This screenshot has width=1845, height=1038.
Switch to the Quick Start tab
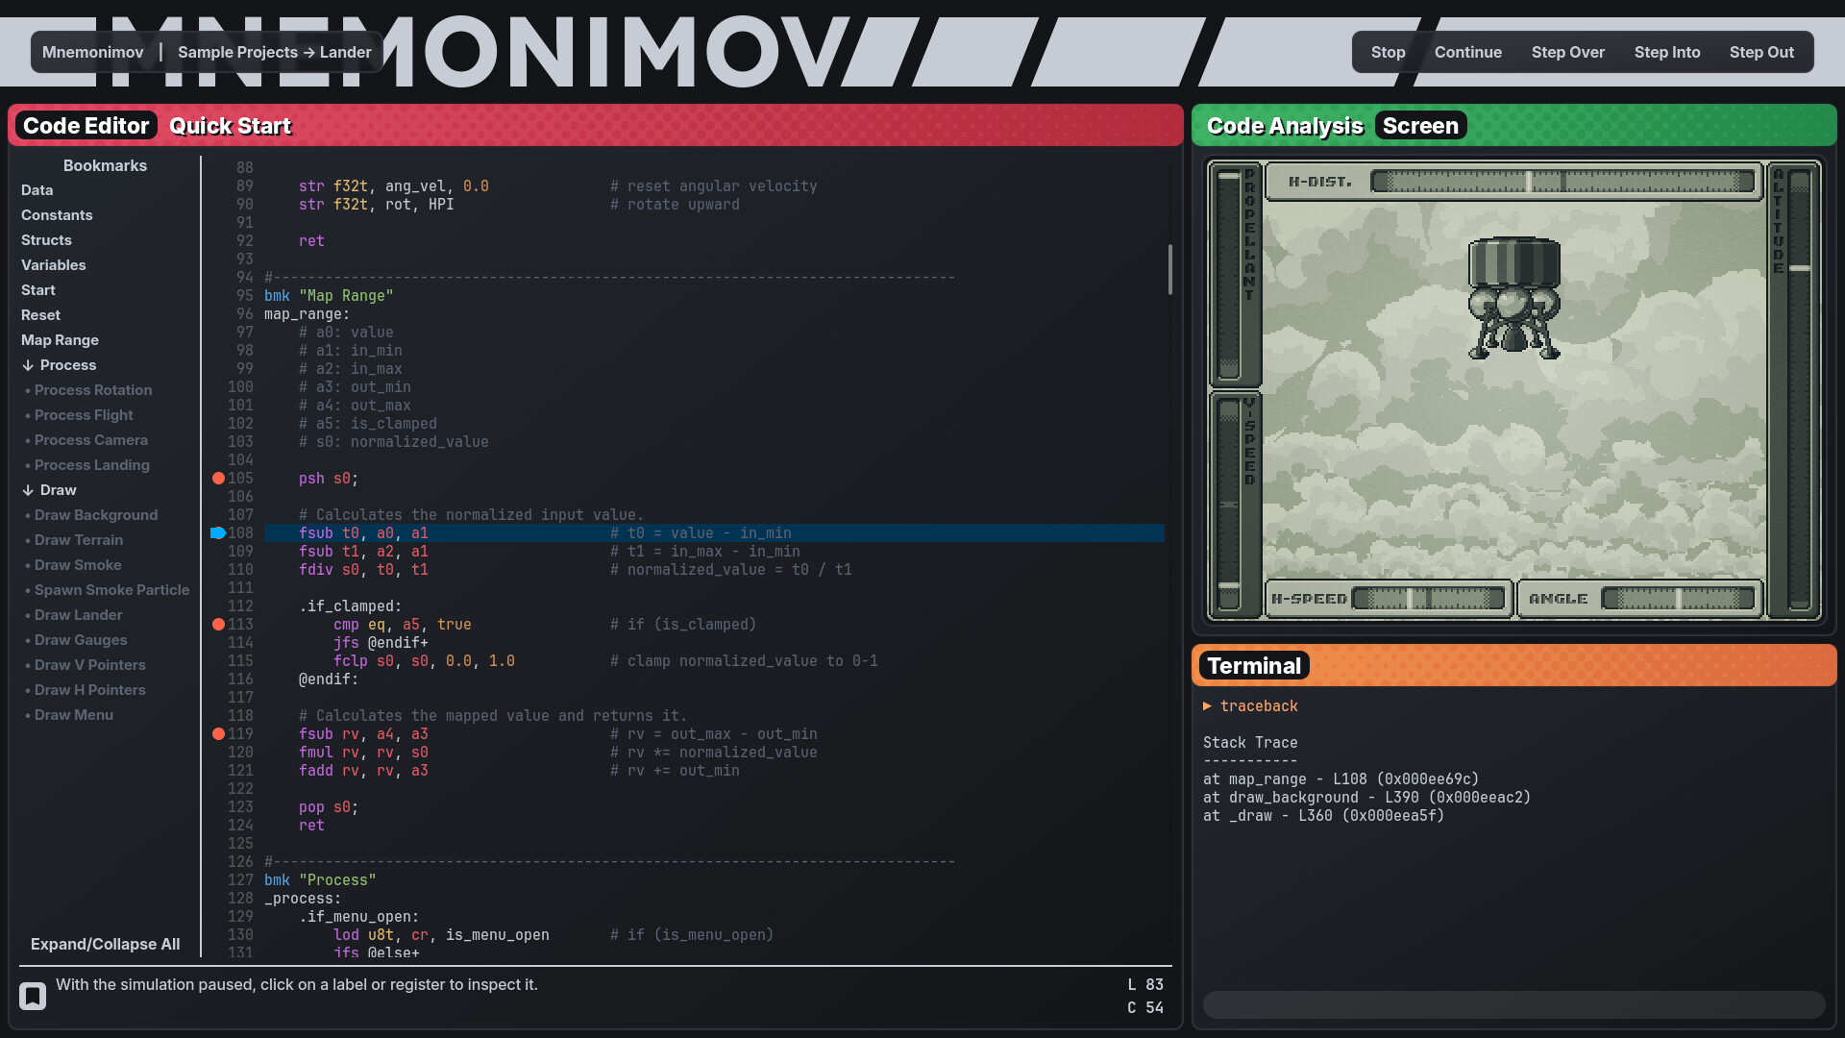click(230, 125)
